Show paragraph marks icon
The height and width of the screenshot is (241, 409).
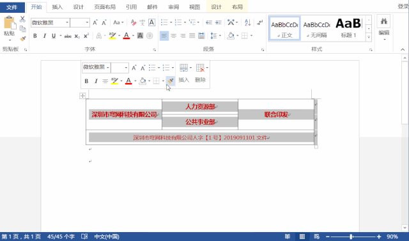click(x=260, y=22)
